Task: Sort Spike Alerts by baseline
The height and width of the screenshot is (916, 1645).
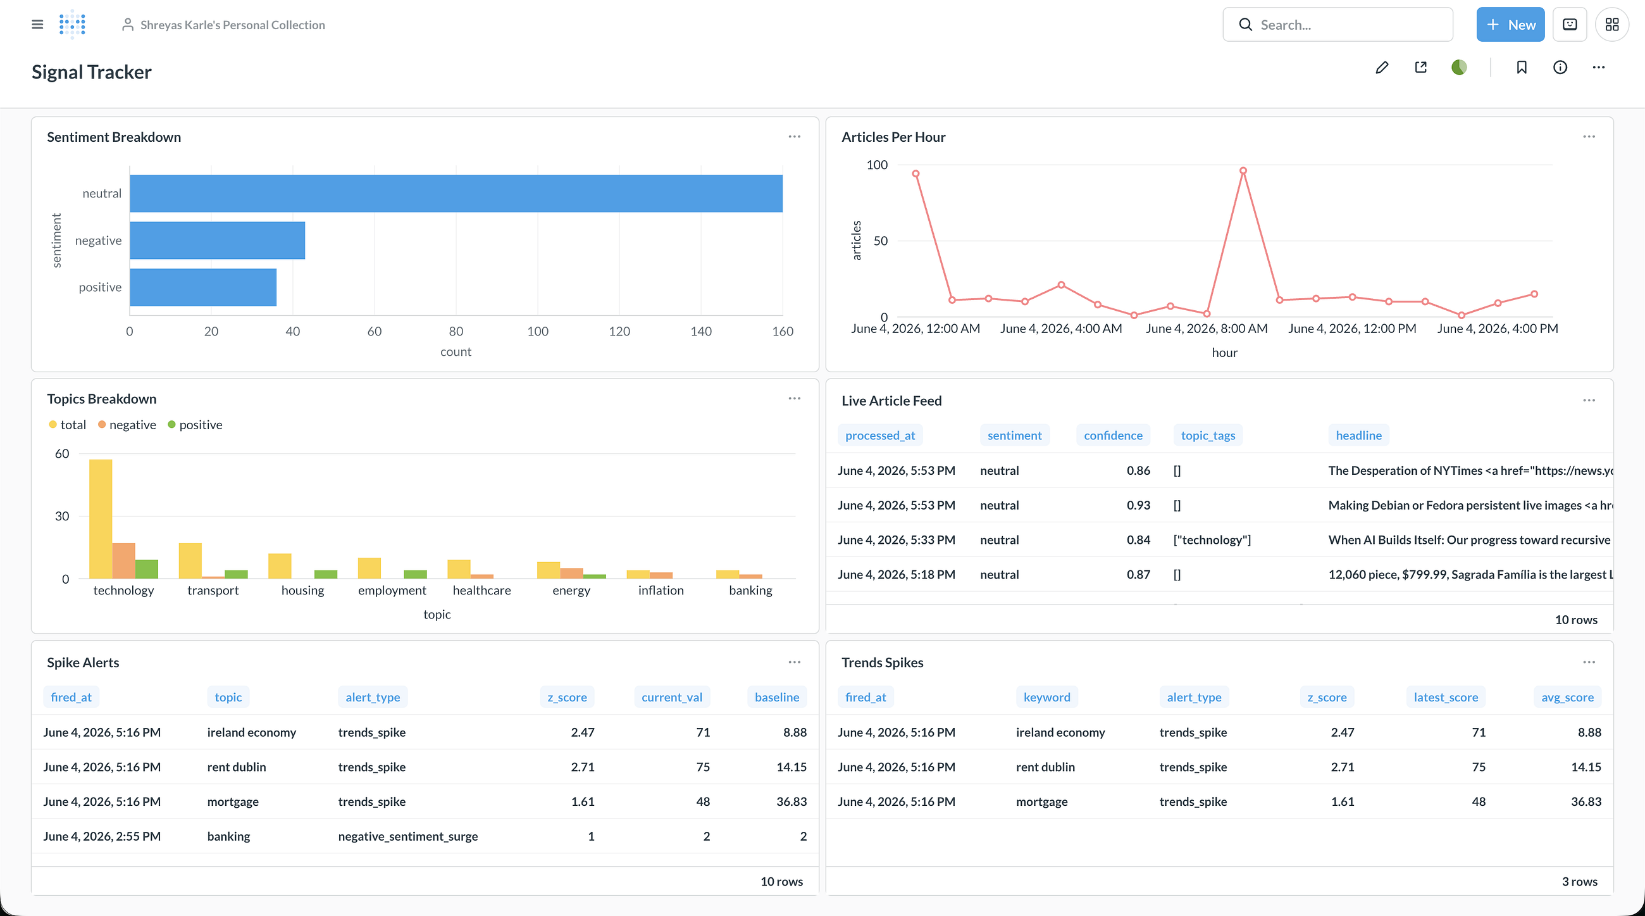Action: coord(776,698)
